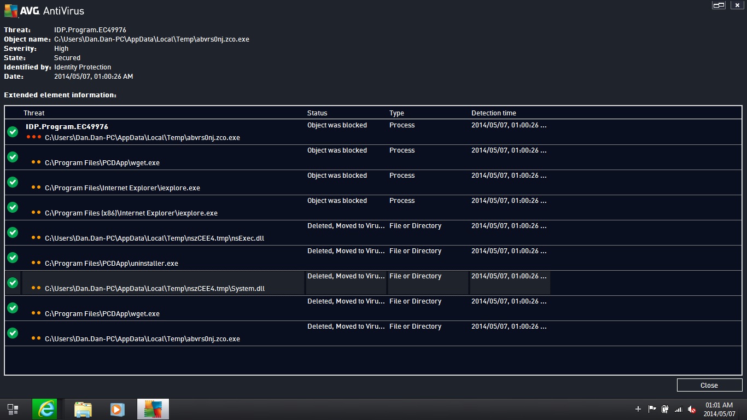Viewport: 747px width, 420px height.
Task: Sort by the Type column header
Action: point(396,113)
